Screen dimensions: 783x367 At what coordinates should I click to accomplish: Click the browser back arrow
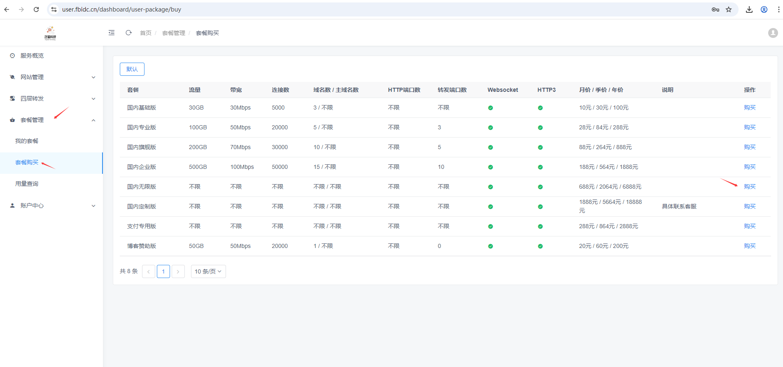7,9
